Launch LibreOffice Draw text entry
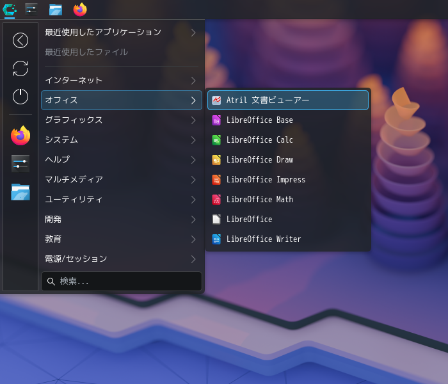This screenshot has height=384, width=448. coord(260,160)
